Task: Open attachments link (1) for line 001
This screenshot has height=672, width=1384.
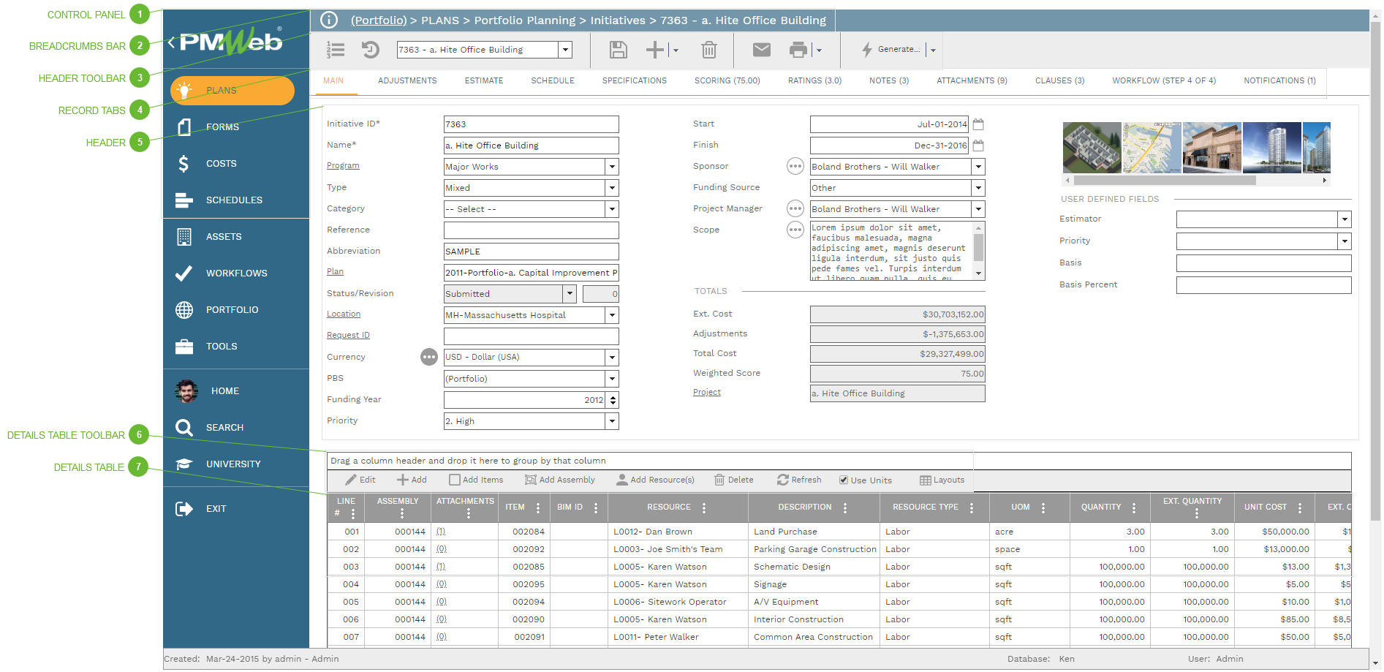Action: point(441,532)
